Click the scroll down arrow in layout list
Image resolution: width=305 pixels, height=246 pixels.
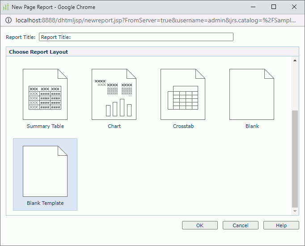coord(295,211)
